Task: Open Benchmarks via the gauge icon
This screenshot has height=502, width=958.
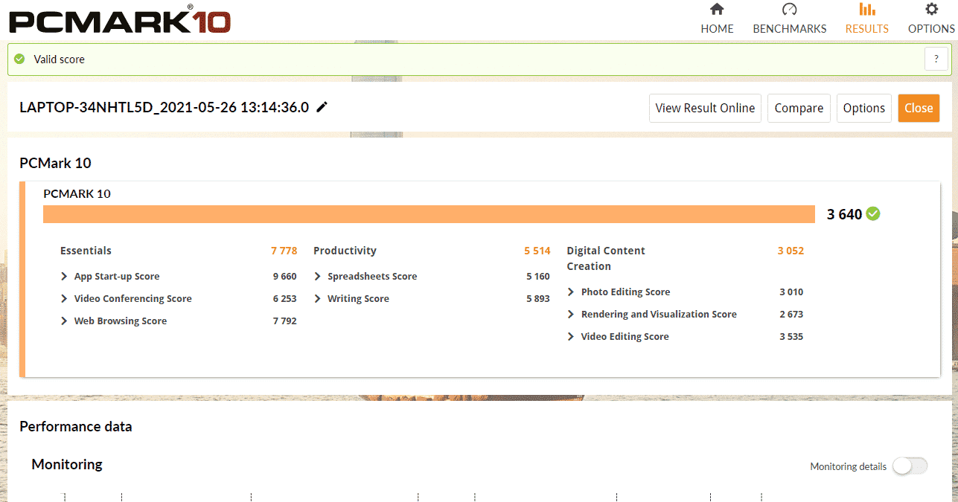Action: pos(789,10)
